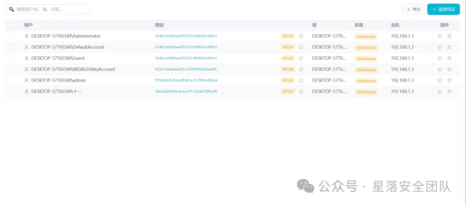This screenshot has width=466, height=205.
Task: Copy the 十一 user password hash icon
Action: click(x=301, y=92)
